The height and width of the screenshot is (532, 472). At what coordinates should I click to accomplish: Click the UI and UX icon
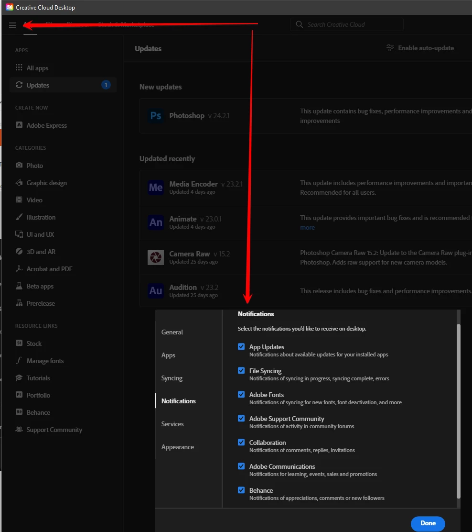pos(19,234)
